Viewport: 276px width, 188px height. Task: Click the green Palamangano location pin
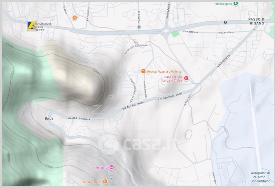(x=236, y=4)
